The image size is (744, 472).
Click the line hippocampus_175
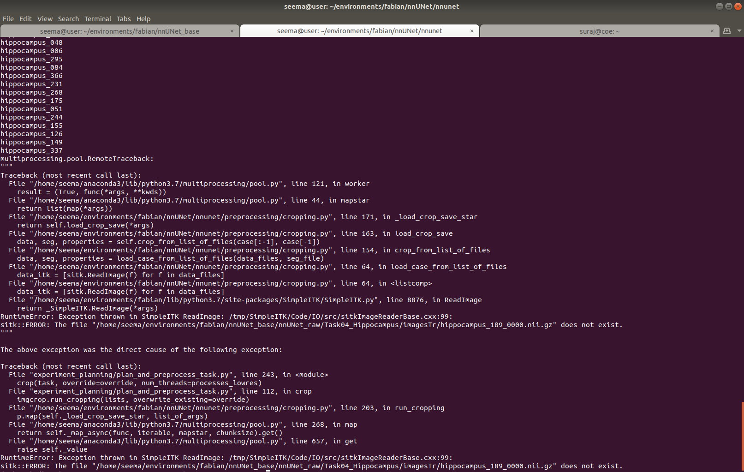pyautogui.click(x=31, y=101)
